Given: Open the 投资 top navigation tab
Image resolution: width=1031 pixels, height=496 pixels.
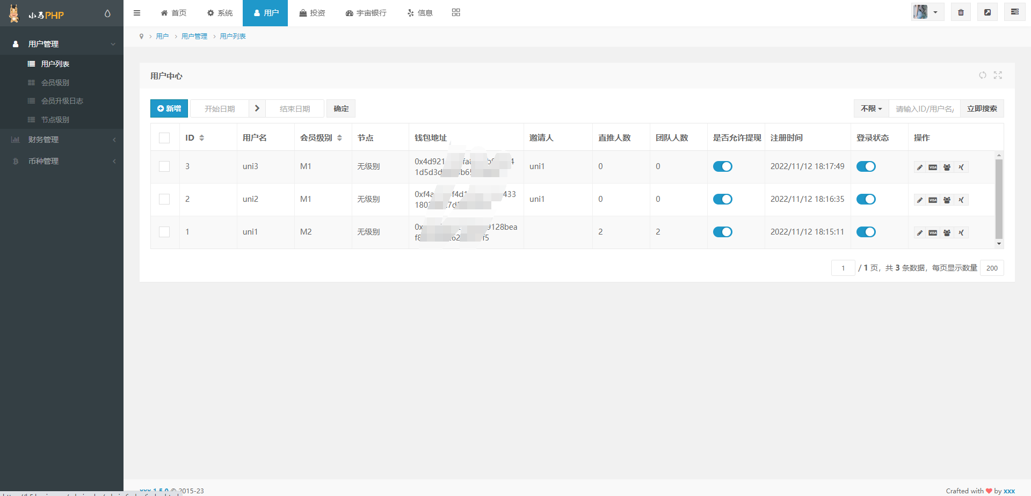Looking at the screenshot, I should coord(312,13).
